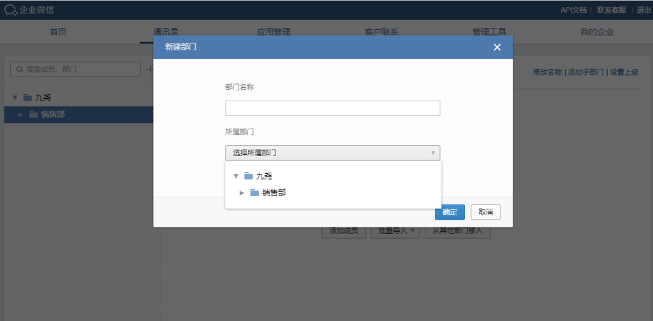Open 管理工具 tab

(489, 32)
